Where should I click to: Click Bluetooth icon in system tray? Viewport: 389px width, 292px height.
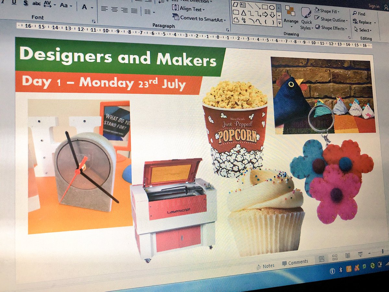coord(341,270)
